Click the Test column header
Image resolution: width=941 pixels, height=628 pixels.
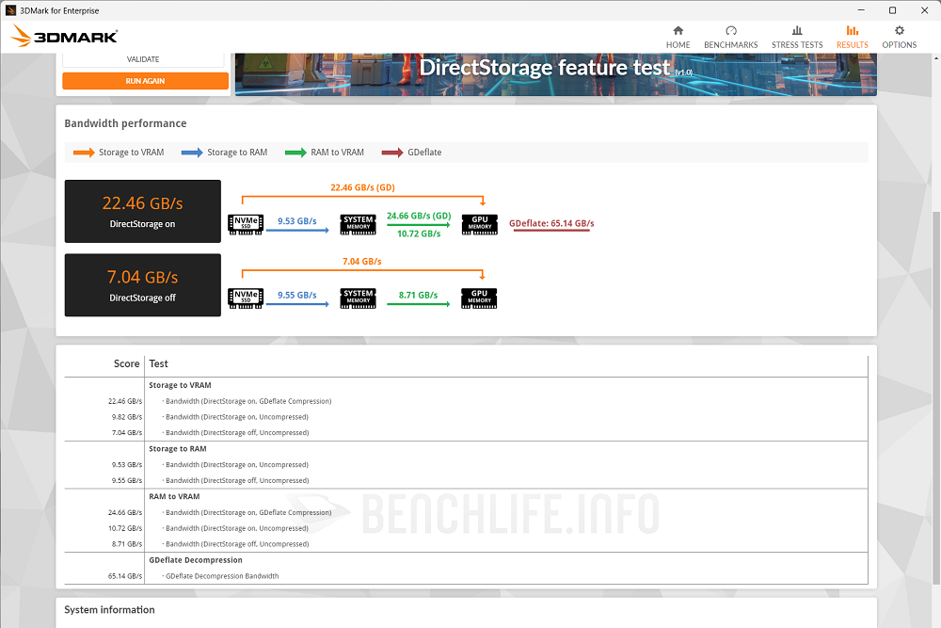click(x=158, y=363)
